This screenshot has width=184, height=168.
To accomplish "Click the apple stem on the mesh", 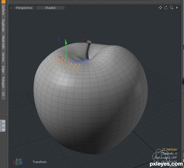I will 88,50.
